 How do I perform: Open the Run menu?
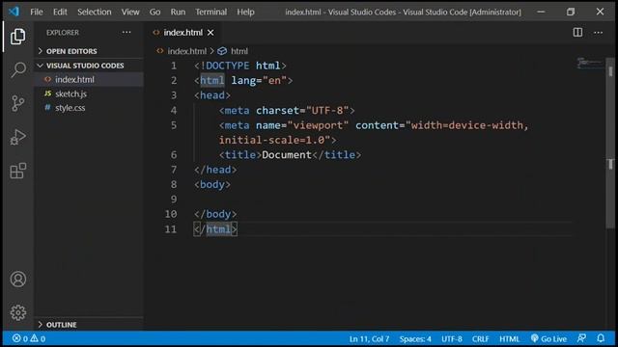[178, 12]
